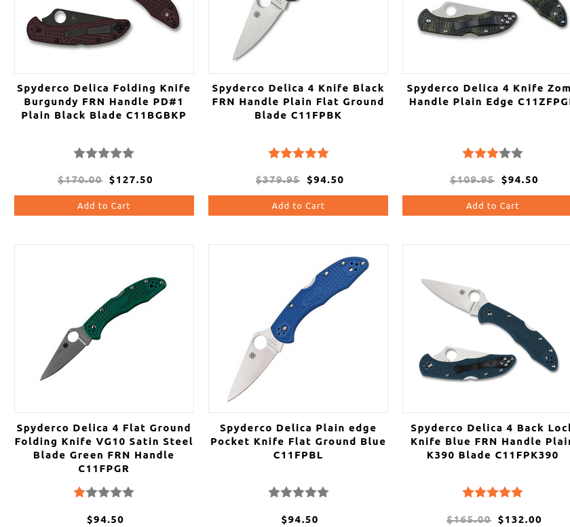View burgundy handle knife image

(x=104, y=37)
